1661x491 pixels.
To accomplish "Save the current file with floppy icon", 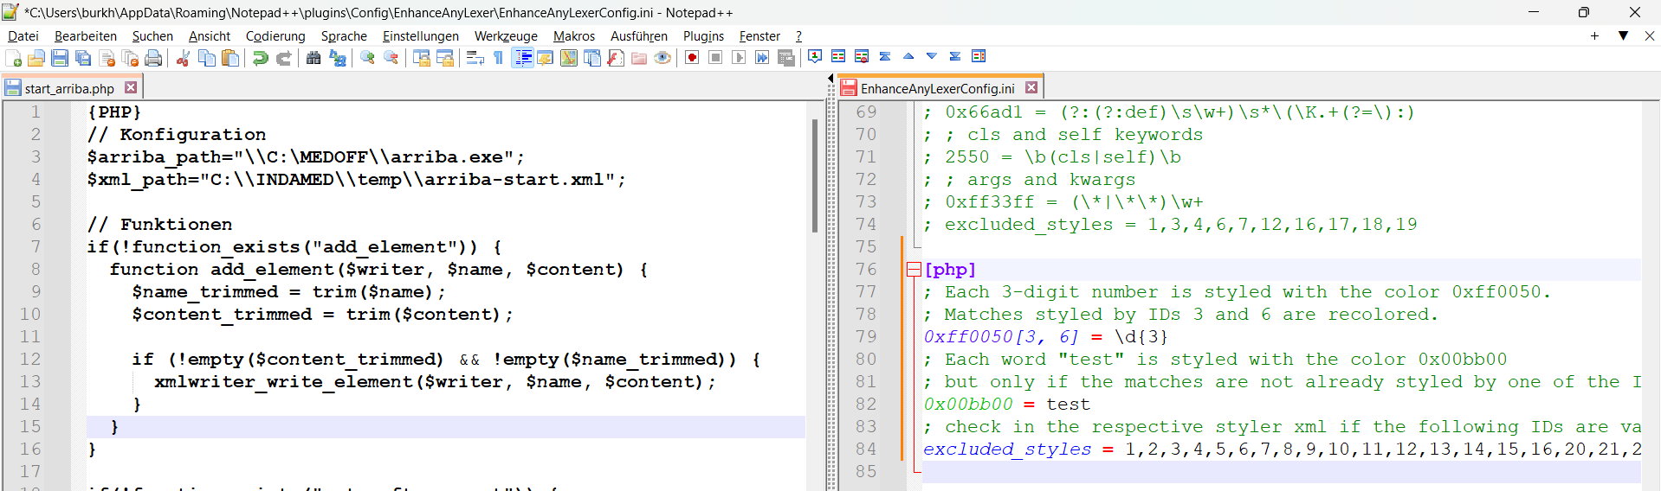I will tap(60, 58).
